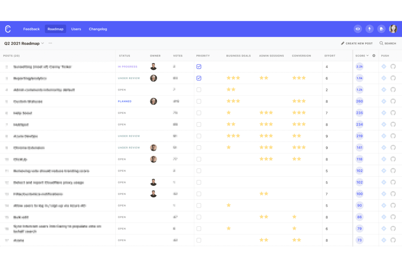Click the Search text label
Image resolution: width=402 pixels, height=268 pixels.
pyautogui.click(x=390, y=43)
